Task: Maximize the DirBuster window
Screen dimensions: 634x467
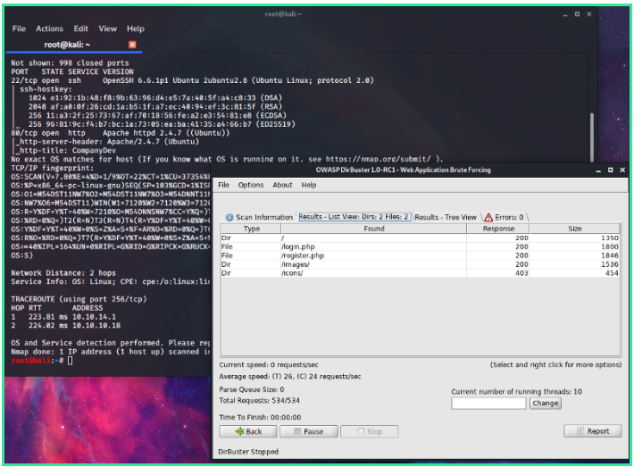Action: [610, 171]
